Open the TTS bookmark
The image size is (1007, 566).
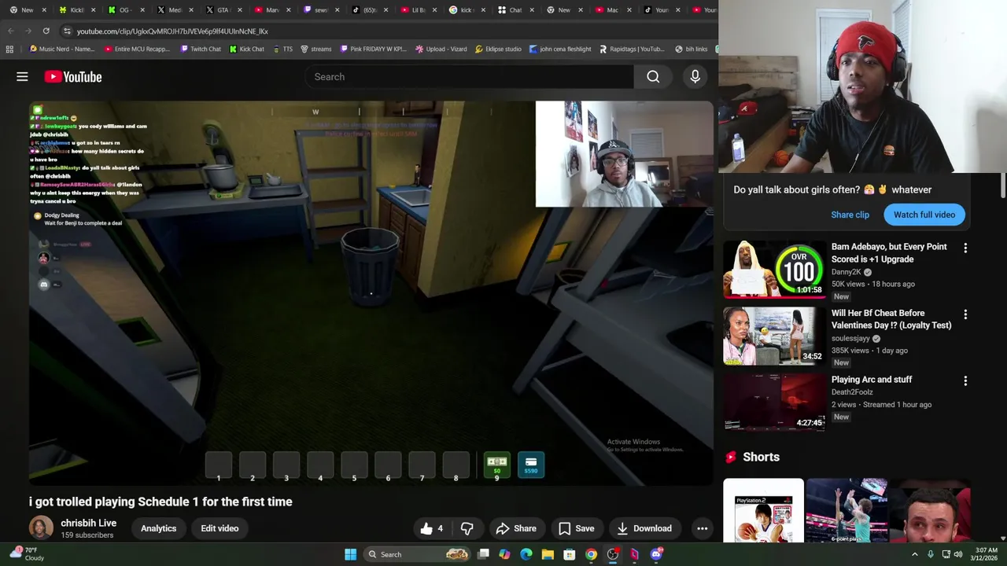click(x=282, y=49)
